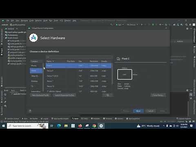This screenshot has width=196, height=147.
Task: Open the Tools menu
Action: 56,21
